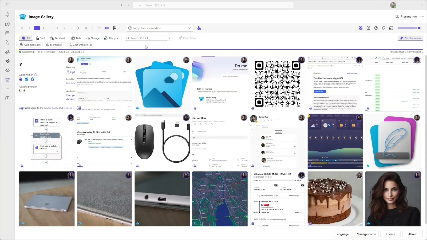Toggle the Pin filter menu button

410,38
